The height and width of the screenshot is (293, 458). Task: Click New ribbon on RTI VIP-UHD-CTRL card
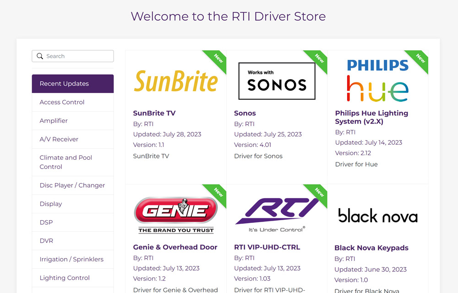click(319, 193)
